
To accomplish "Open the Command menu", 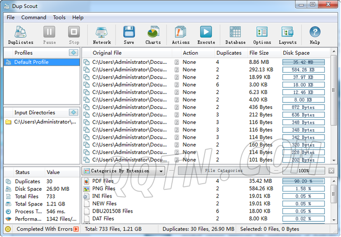I will 34,17.
